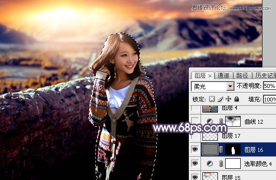Switch to the 路径 tab
276x180 pixels.
pos(242,76)
